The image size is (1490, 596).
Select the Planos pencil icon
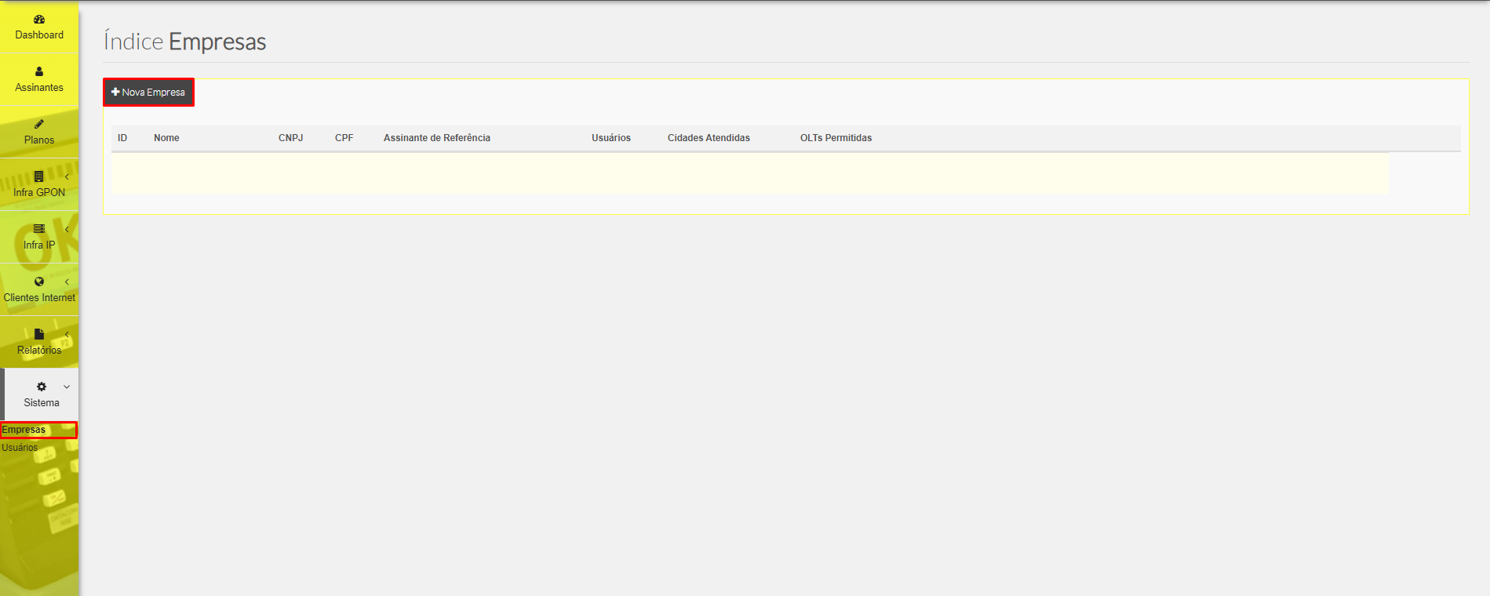[39, 125]
